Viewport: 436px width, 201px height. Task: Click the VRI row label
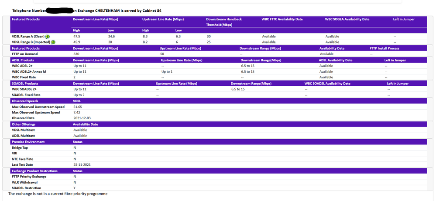tap(14, 153)
